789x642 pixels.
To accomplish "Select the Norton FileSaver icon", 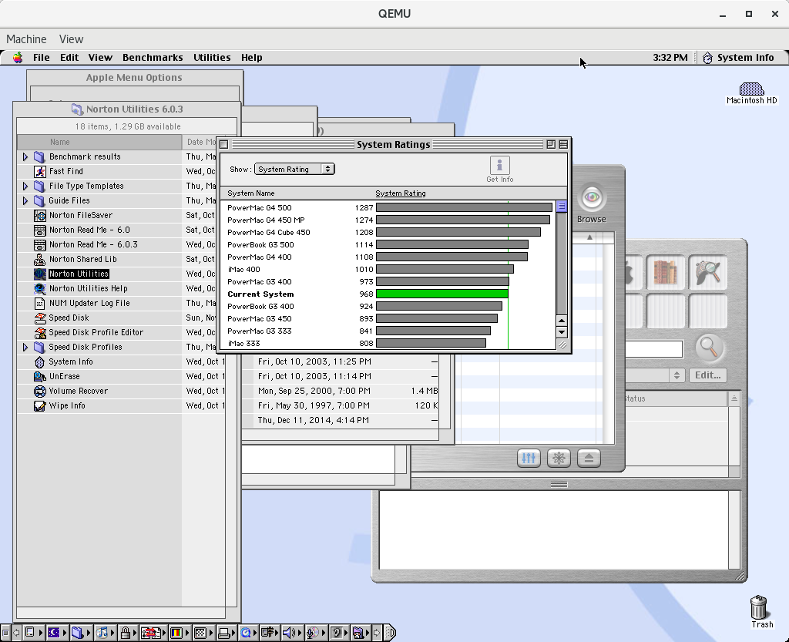I will 40,215.
